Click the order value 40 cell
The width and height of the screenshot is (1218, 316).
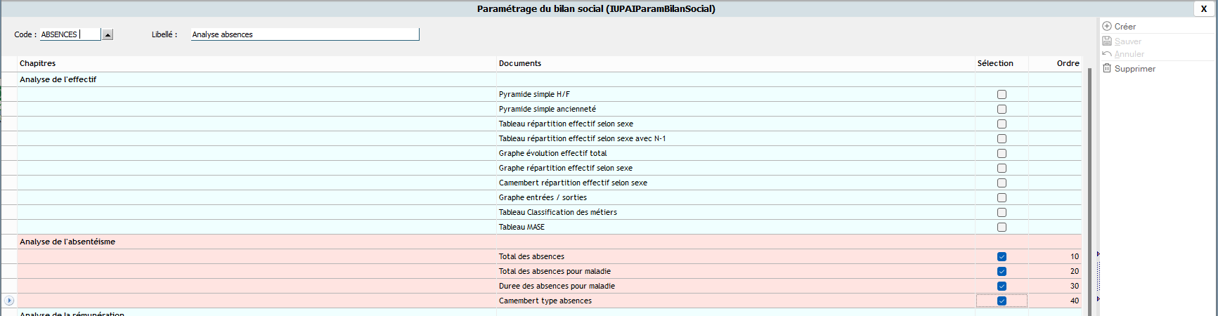tap(1055, 301)
